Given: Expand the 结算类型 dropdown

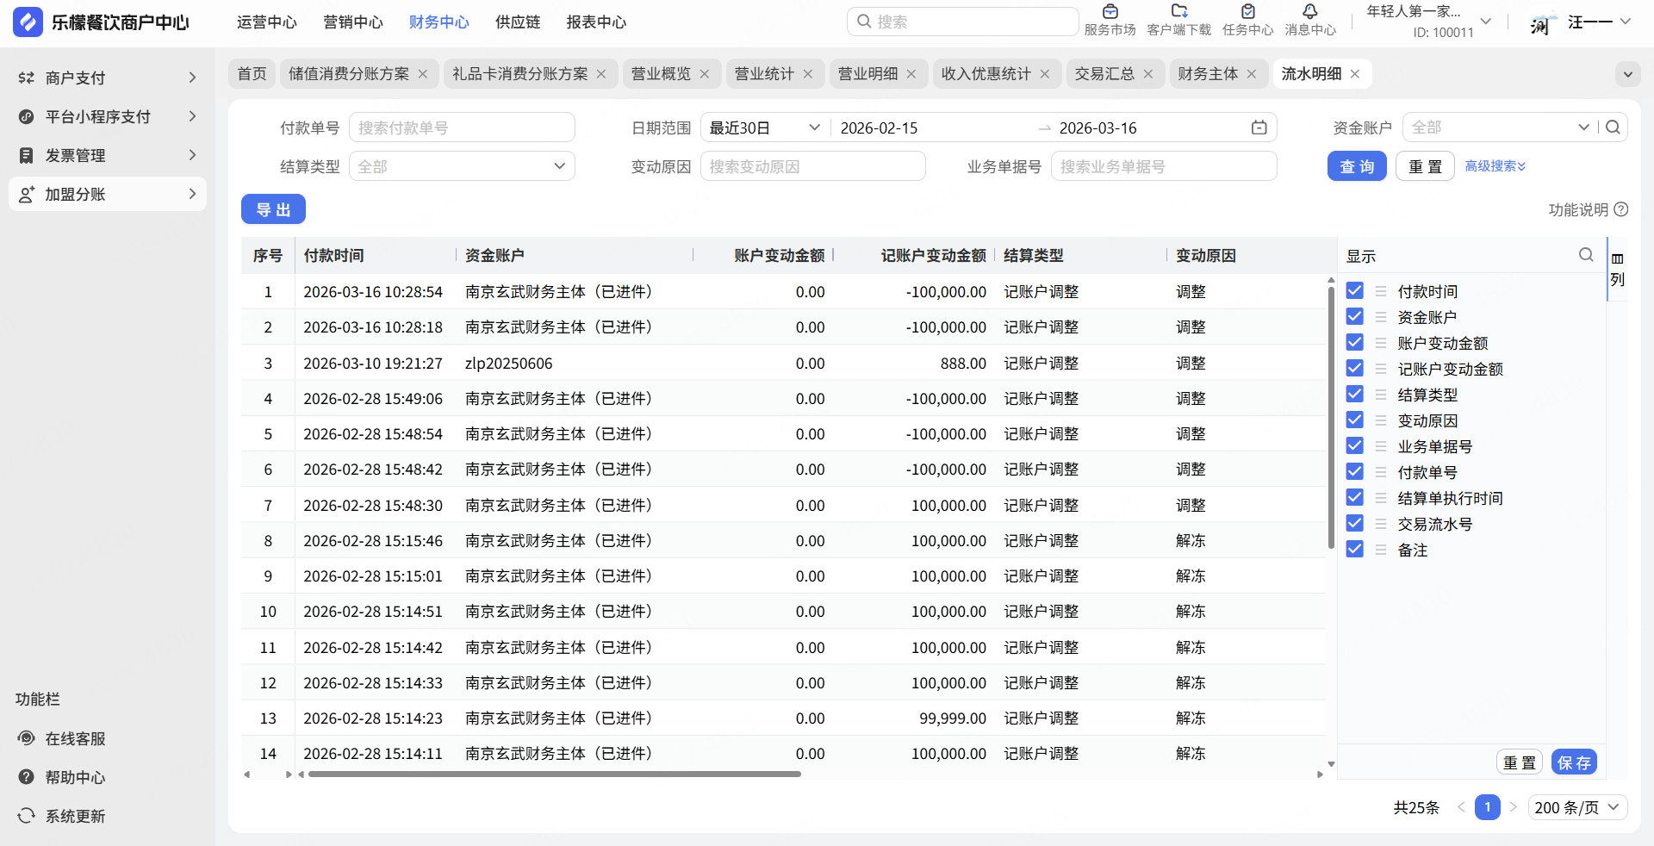Looking at the screenshot, I should coord(462,166).
